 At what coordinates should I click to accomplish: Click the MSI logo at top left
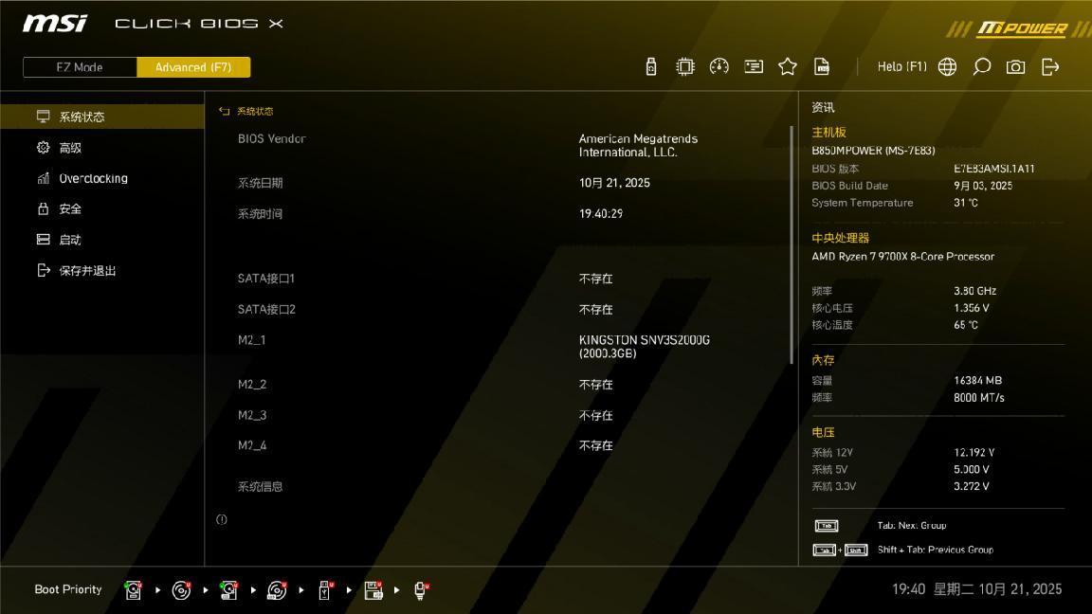tap(55, 24)
